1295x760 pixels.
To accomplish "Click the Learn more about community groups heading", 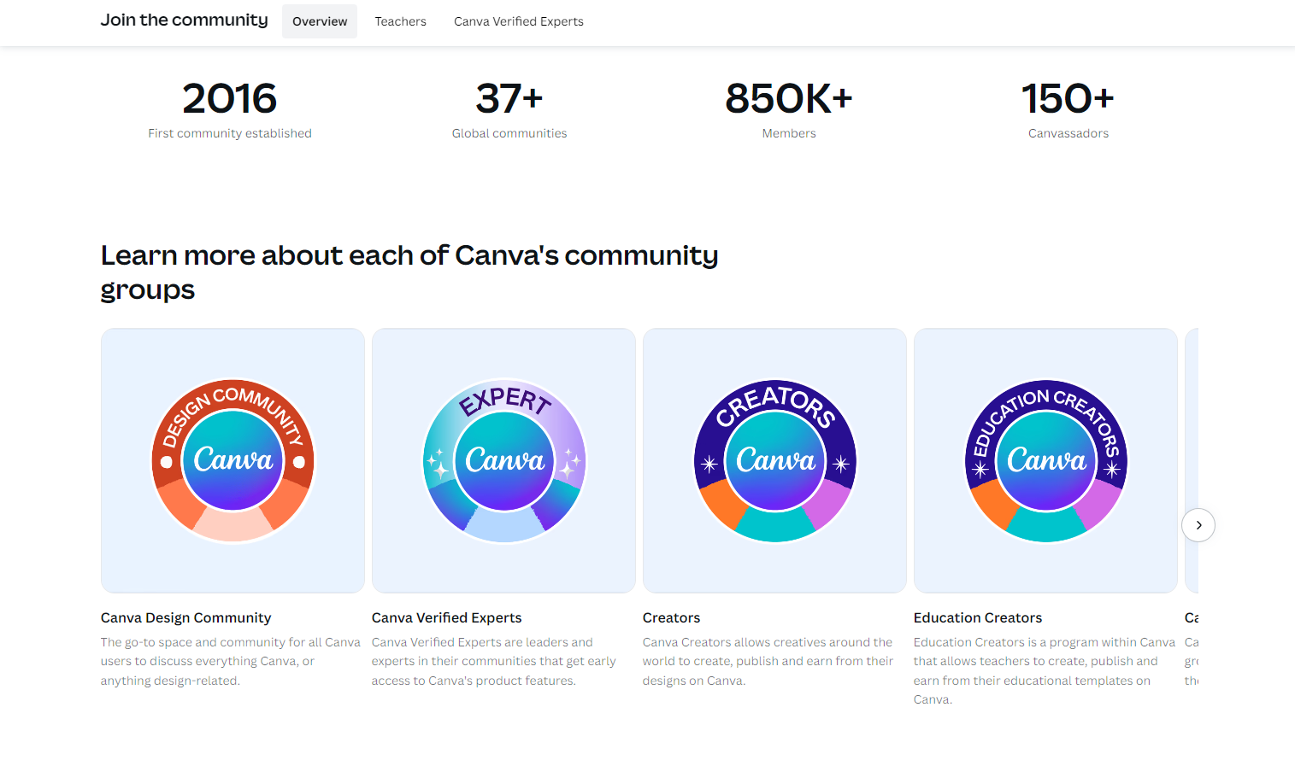I will 409,272.
